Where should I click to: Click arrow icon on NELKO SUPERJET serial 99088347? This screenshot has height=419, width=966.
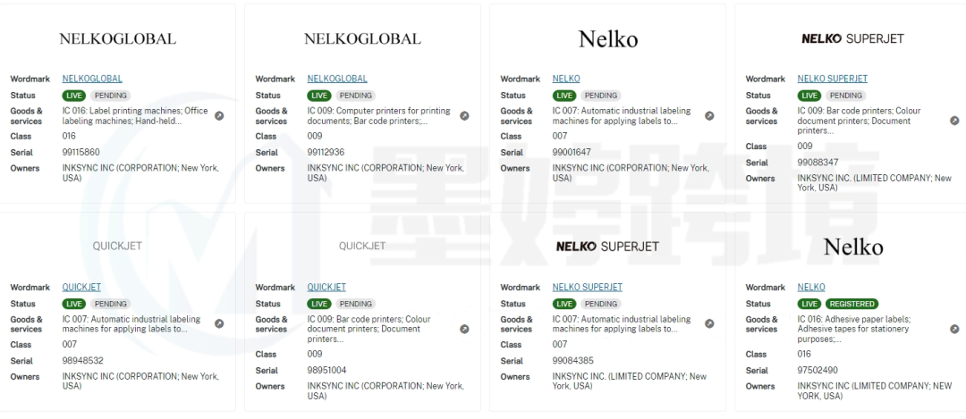click(x=954, y=121)
